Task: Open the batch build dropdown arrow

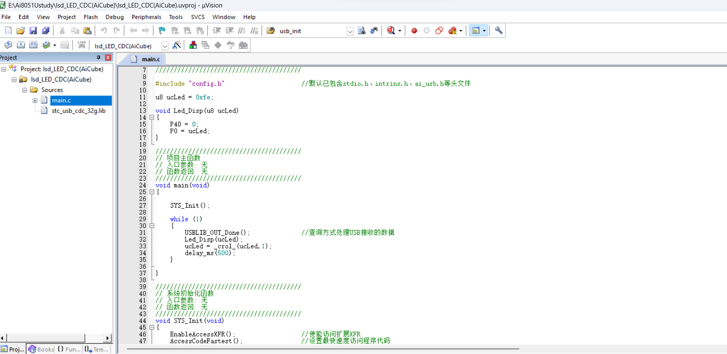Action: (x=55, y=45)
